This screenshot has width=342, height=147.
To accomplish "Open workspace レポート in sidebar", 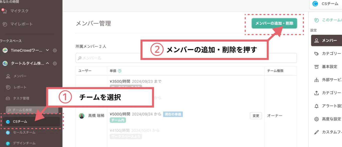I will pos(20,87).
